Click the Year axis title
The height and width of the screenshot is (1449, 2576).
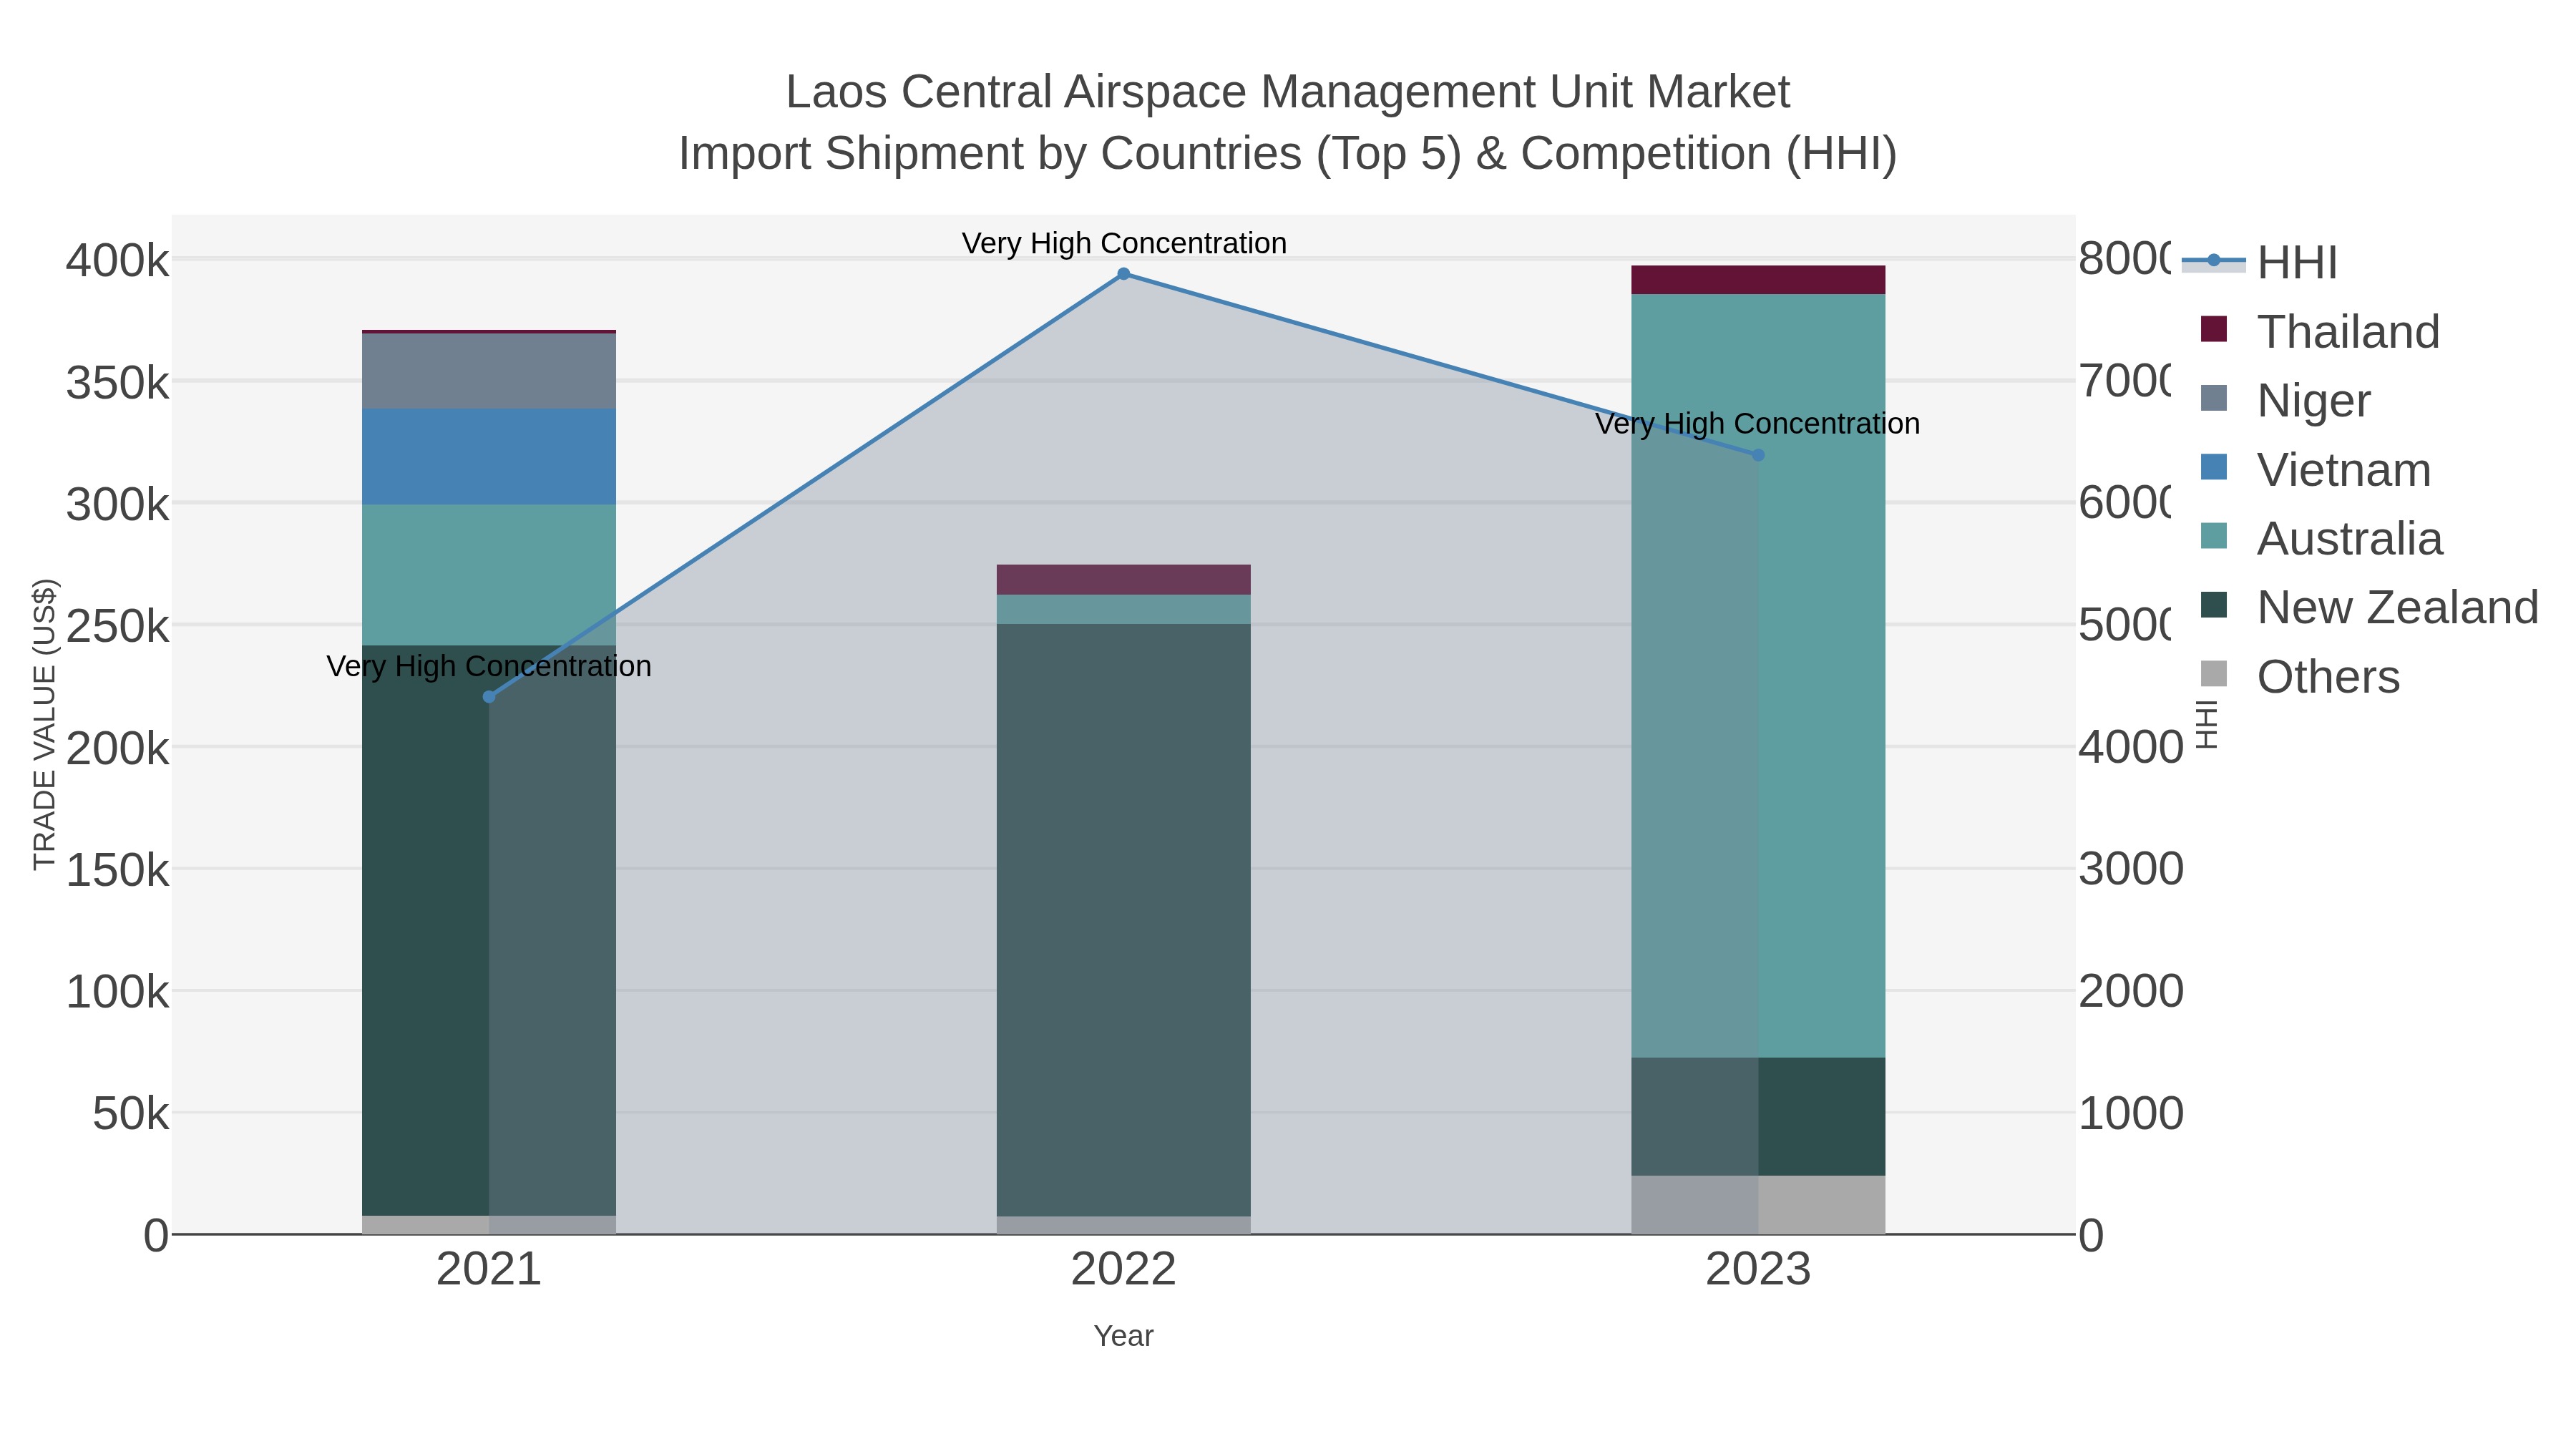1123,1336
